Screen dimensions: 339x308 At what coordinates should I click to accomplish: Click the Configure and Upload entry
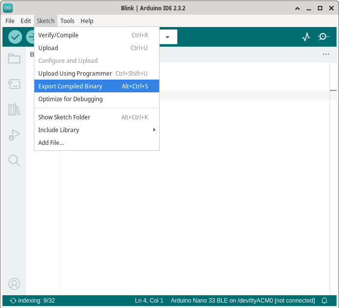click(97, 60)
